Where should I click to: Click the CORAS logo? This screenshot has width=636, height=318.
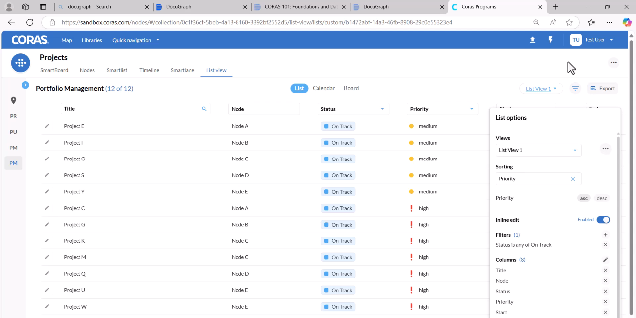coord(30,40)
